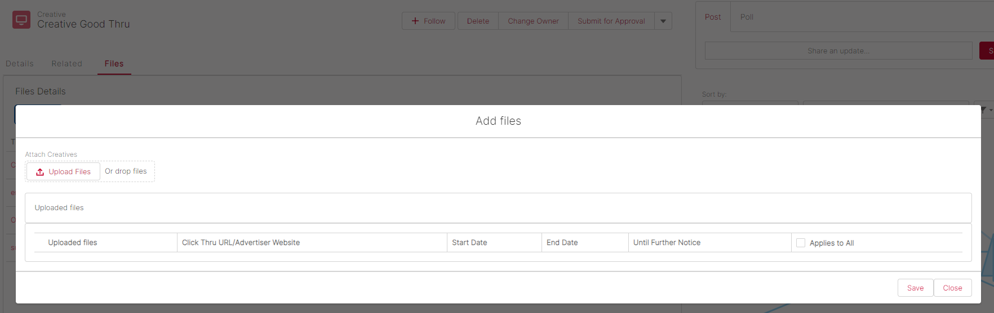Submit the record for approval

pyautogui.click(x=611, y=21)
